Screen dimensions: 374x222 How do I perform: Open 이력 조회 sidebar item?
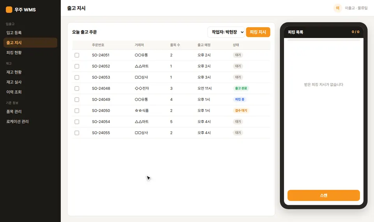point(30,92)
